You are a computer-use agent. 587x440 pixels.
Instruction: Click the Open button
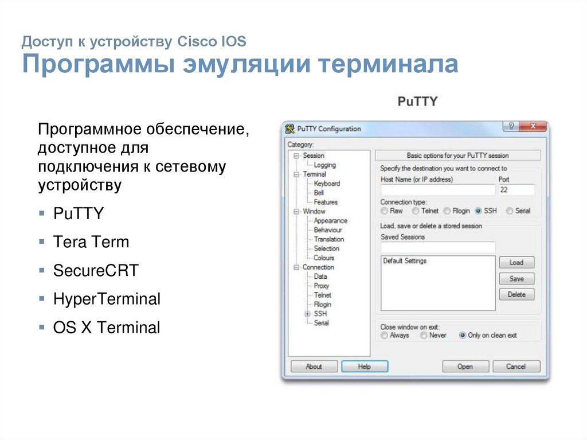pos(465,367)
